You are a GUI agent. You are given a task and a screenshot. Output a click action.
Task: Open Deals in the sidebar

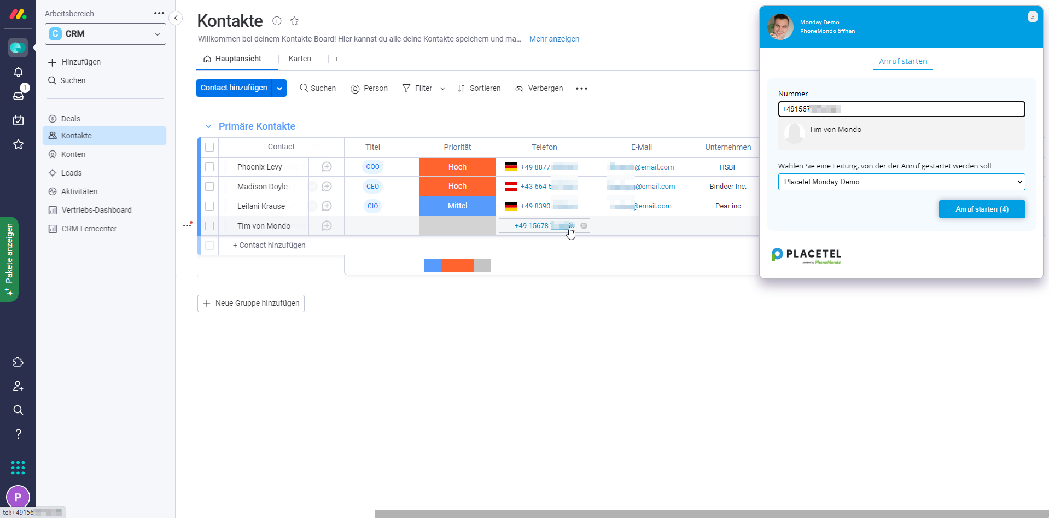point(104,119)
